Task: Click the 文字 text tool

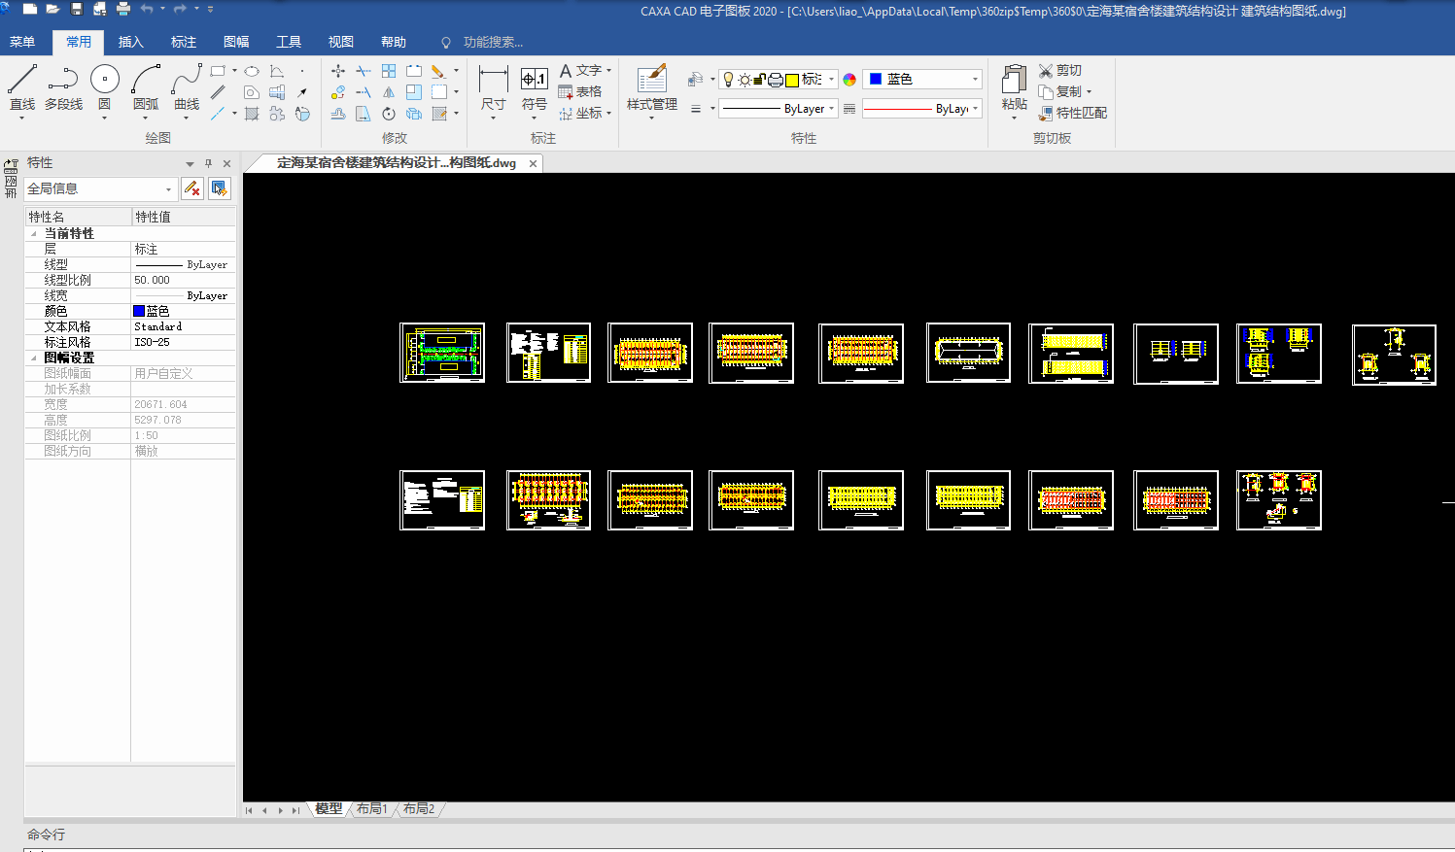Action: pos(580,71)
